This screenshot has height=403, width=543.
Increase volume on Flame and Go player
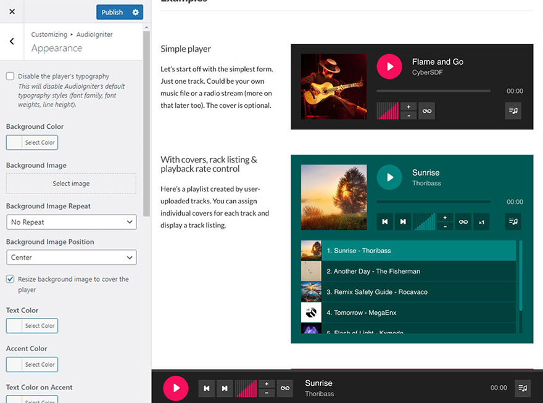(x=408, y=107)
